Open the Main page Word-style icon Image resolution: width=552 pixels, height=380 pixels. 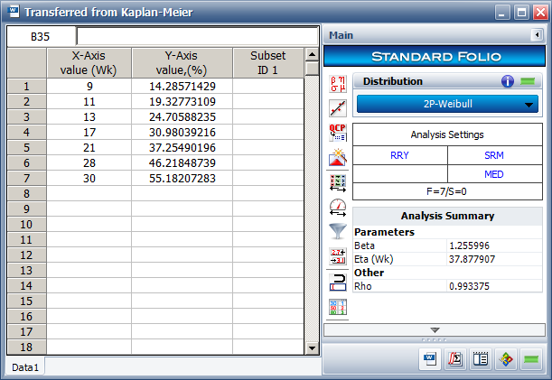click(x=431, y=358)
